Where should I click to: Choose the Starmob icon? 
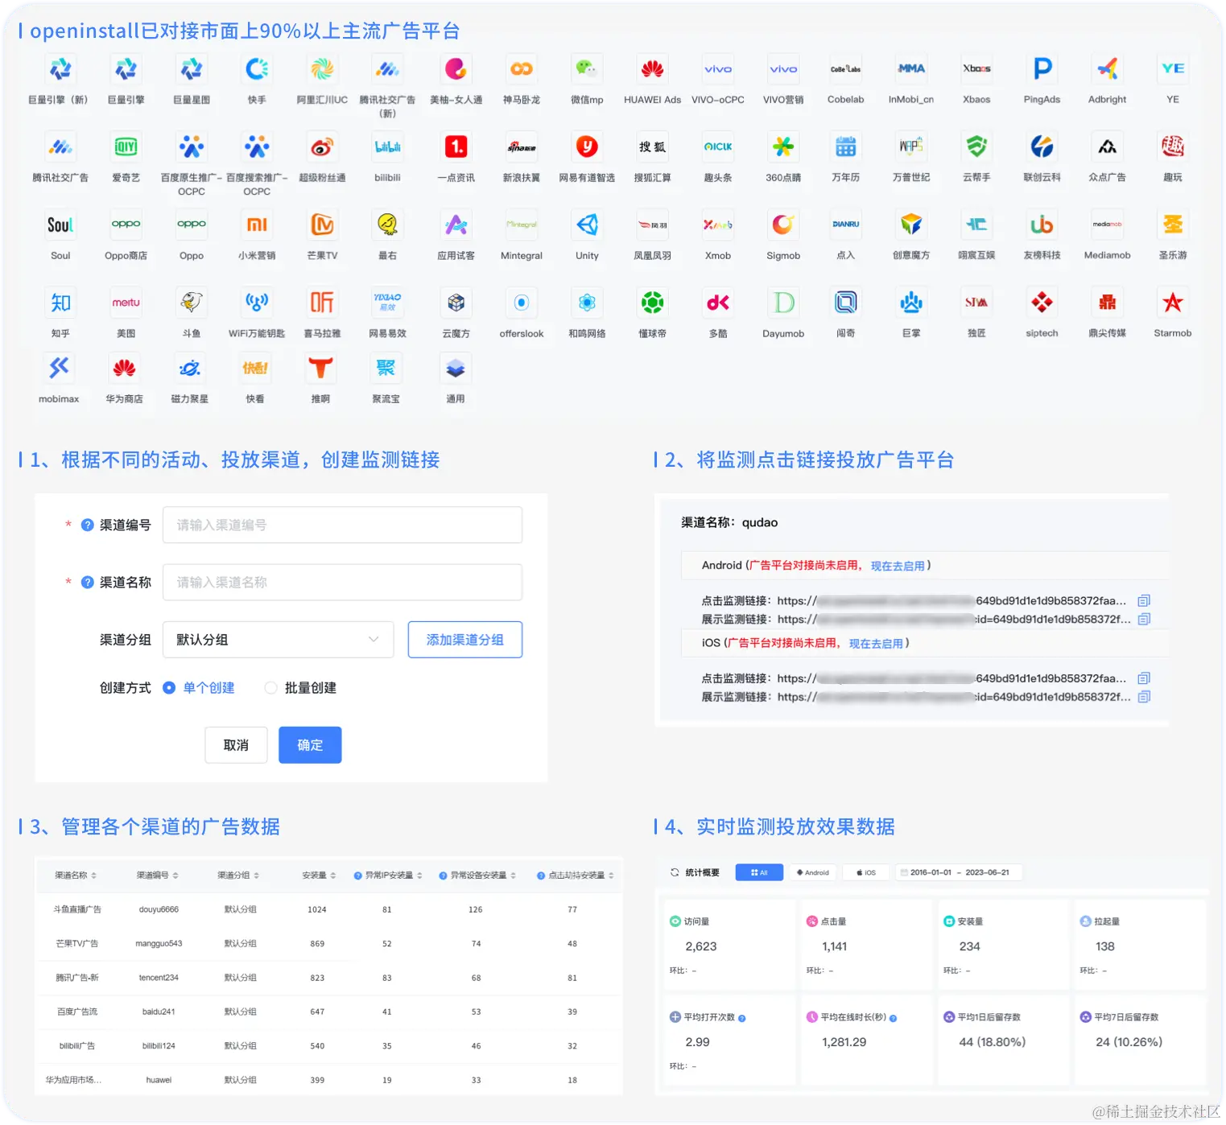click(x=1173, y=303)
